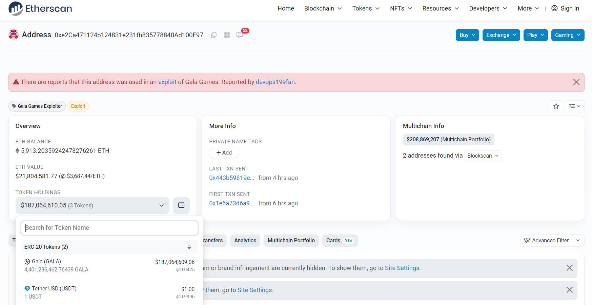This screenshot has width=592, height=305.
Task: Focus the Search for Token Name field
Action: tap(109, 228)
